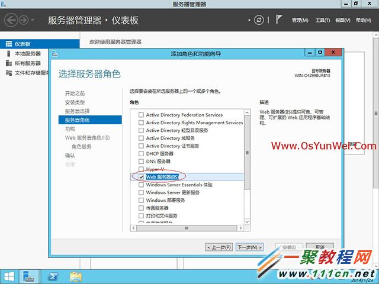
Task: Minimize the 添加角色和功能向导 window
Action: click(x=310, y=52)
